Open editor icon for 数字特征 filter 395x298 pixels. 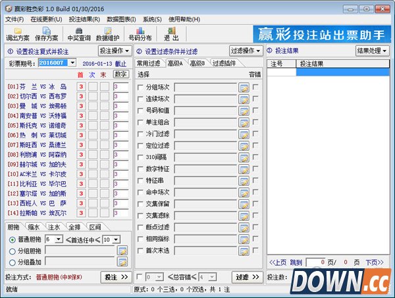(244, 169)
